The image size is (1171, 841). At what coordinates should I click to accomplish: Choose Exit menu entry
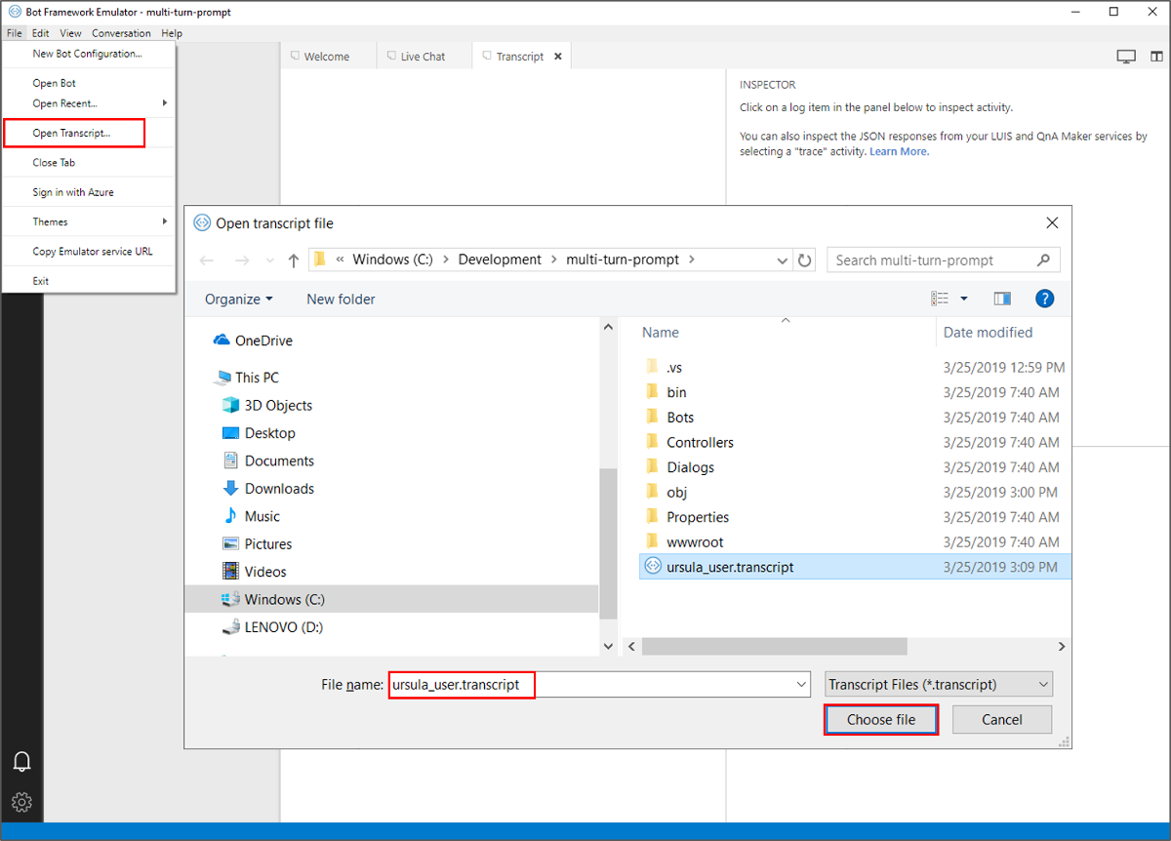pyautogui.click(x=89, y=281)
